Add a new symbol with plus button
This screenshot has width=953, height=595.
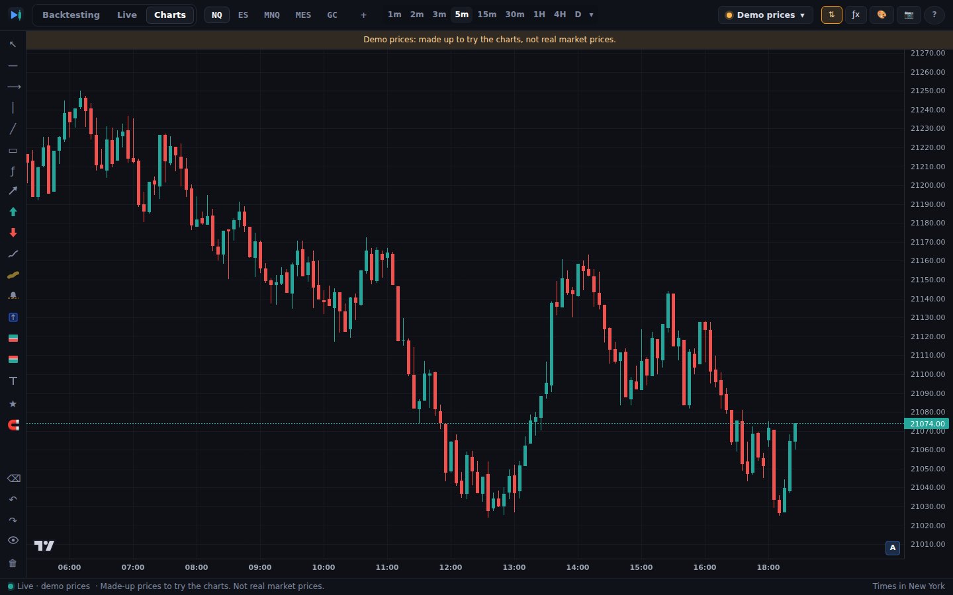363,15
